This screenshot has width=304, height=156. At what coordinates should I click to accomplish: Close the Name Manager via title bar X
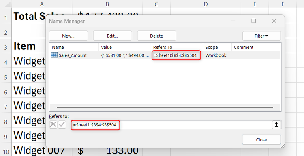click(274, 21)
